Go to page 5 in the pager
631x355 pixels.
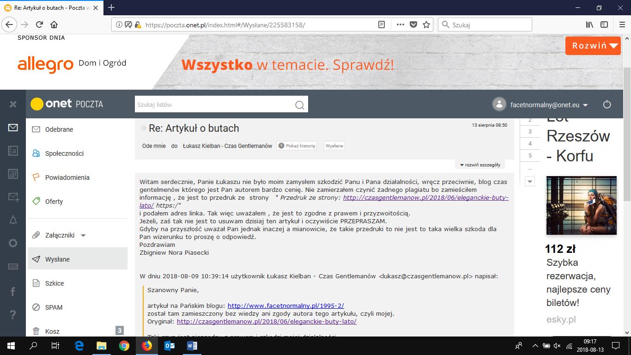click(530, 156)
